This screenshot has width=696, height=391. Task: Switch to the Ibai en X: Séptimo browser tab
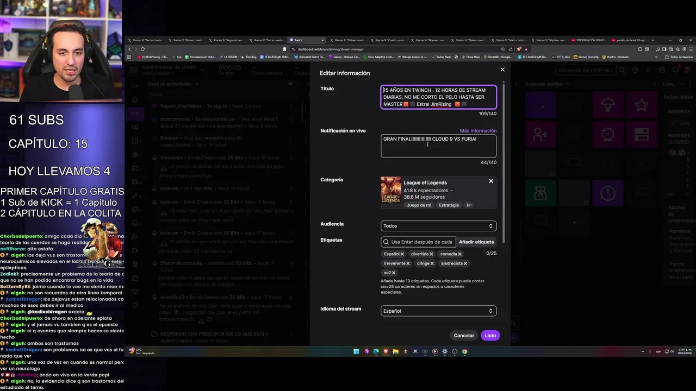[x=550, y=40]
